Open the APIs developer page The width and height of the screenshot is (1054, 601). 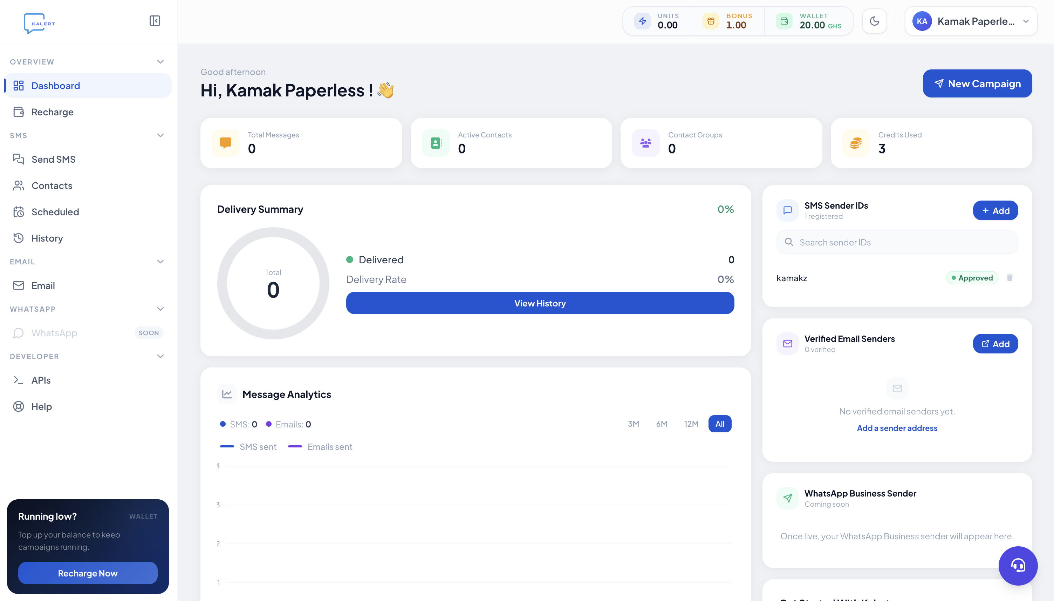88,380
